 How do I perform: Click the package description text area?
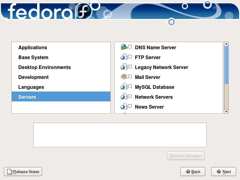(x=120, y=135)
